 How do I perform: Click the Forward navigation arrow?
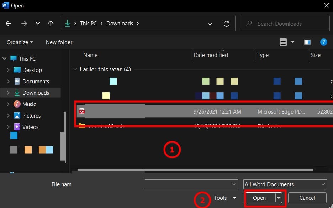24,24
